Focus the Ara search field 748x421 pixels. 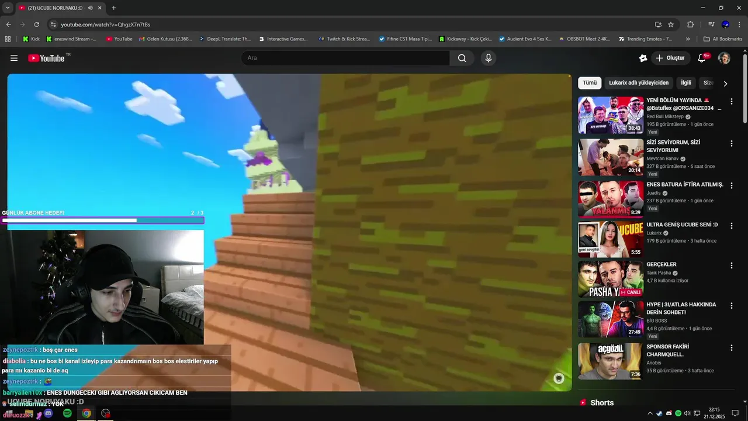(345, 58)
